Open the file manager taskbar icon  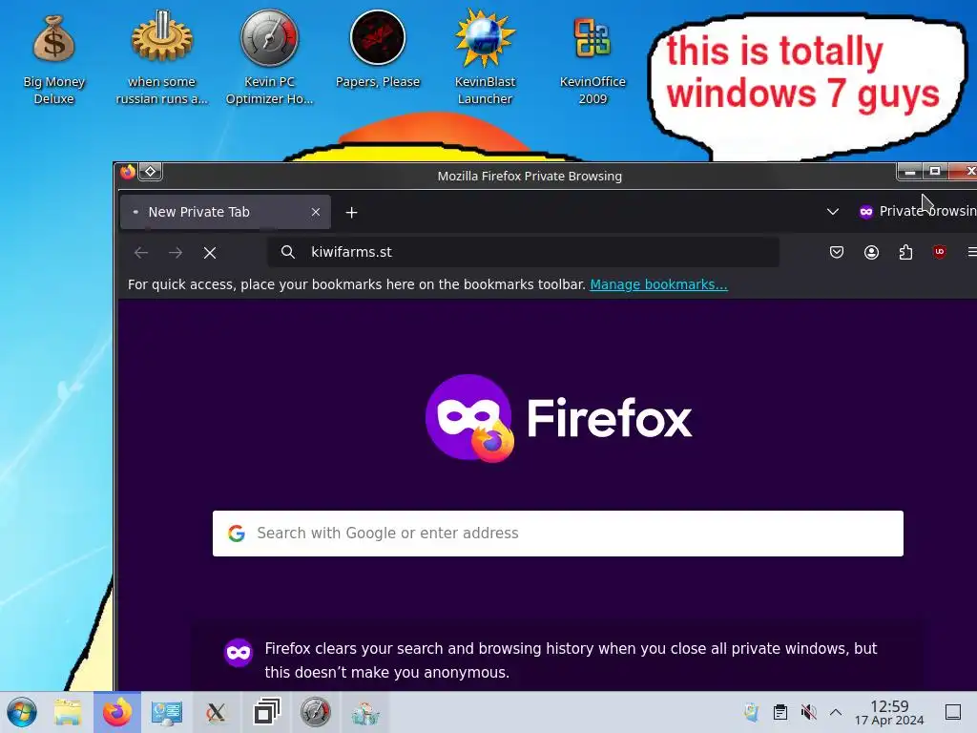tap(68, 712)
